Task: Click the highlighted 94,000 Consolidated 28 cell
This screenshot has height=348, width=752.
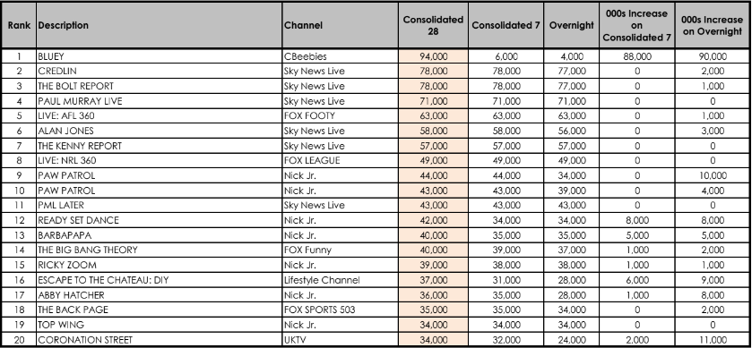Action: coord(433,56)
